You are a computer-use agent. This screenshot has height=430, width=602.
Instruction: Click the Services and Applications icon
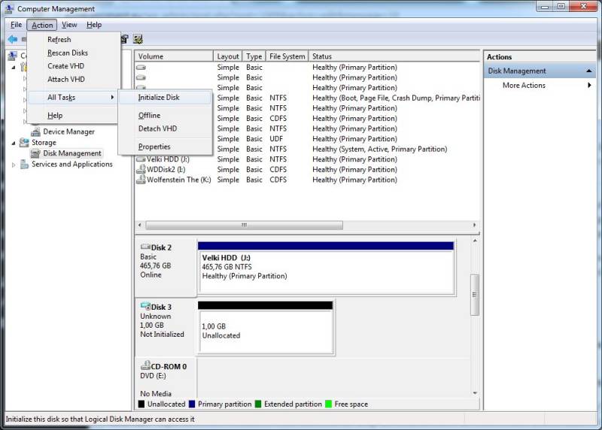point(24,164)
